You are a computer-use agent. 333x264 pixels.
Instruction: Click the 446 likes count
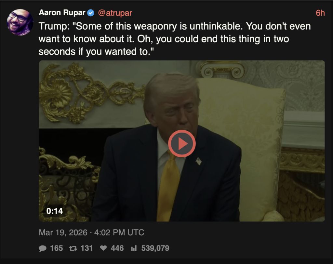[x=117, y=248]
